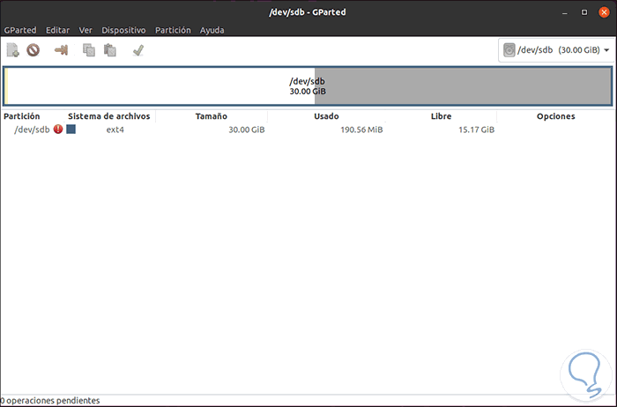Click the Apply all operations checkmark

coord(138,50)
